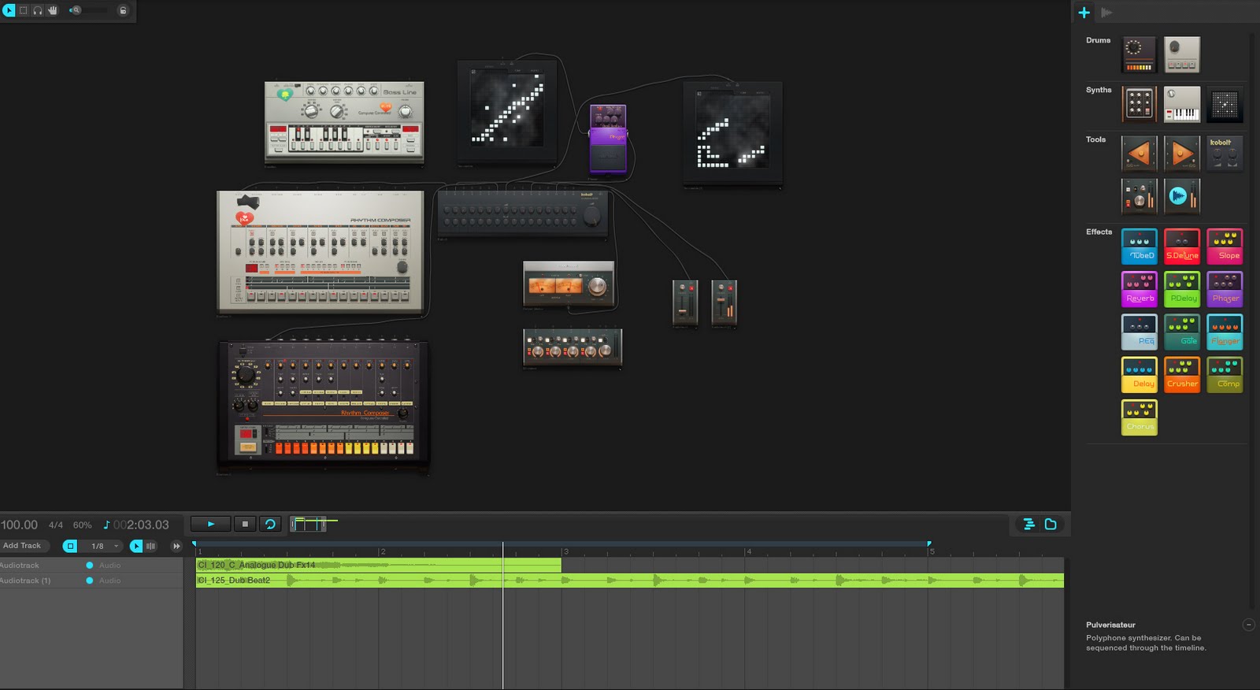Select the hand pan tool
This screenshot has height=690, width=1260.
53,10
